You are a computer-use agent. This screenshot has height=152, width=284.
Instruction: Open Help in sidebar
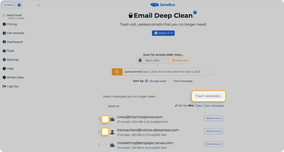coord(10,68)
